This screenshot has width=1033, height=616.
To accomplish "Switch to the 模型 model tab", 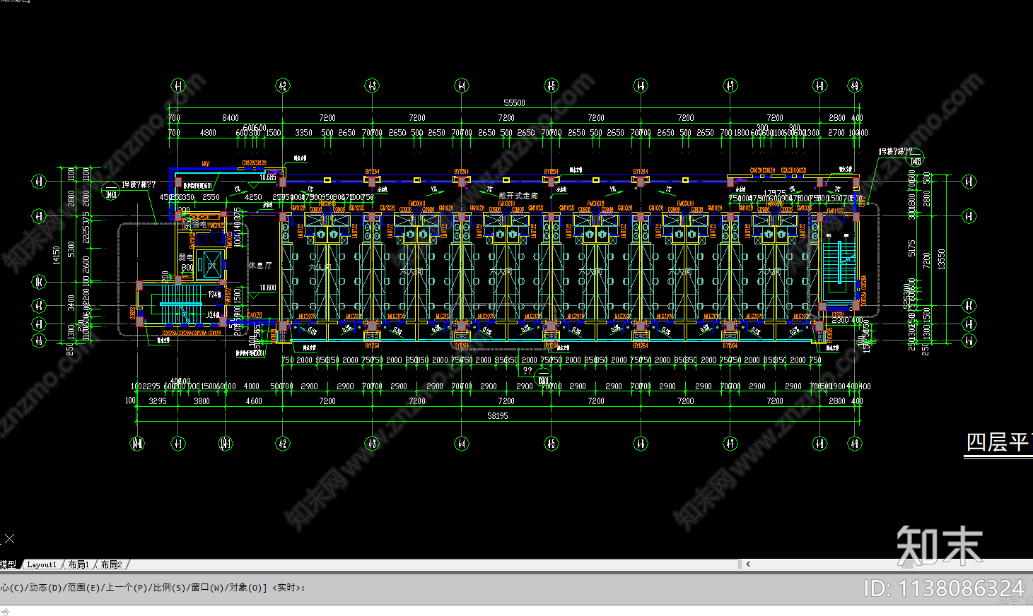I will pyautogui.click(x=8, y=564).
